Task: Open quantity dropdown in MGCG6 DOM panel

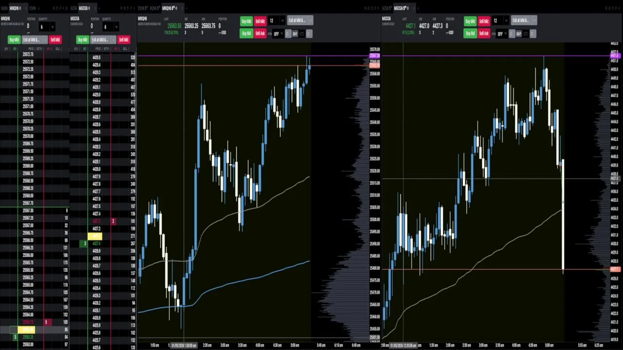Action: [116, 27]
